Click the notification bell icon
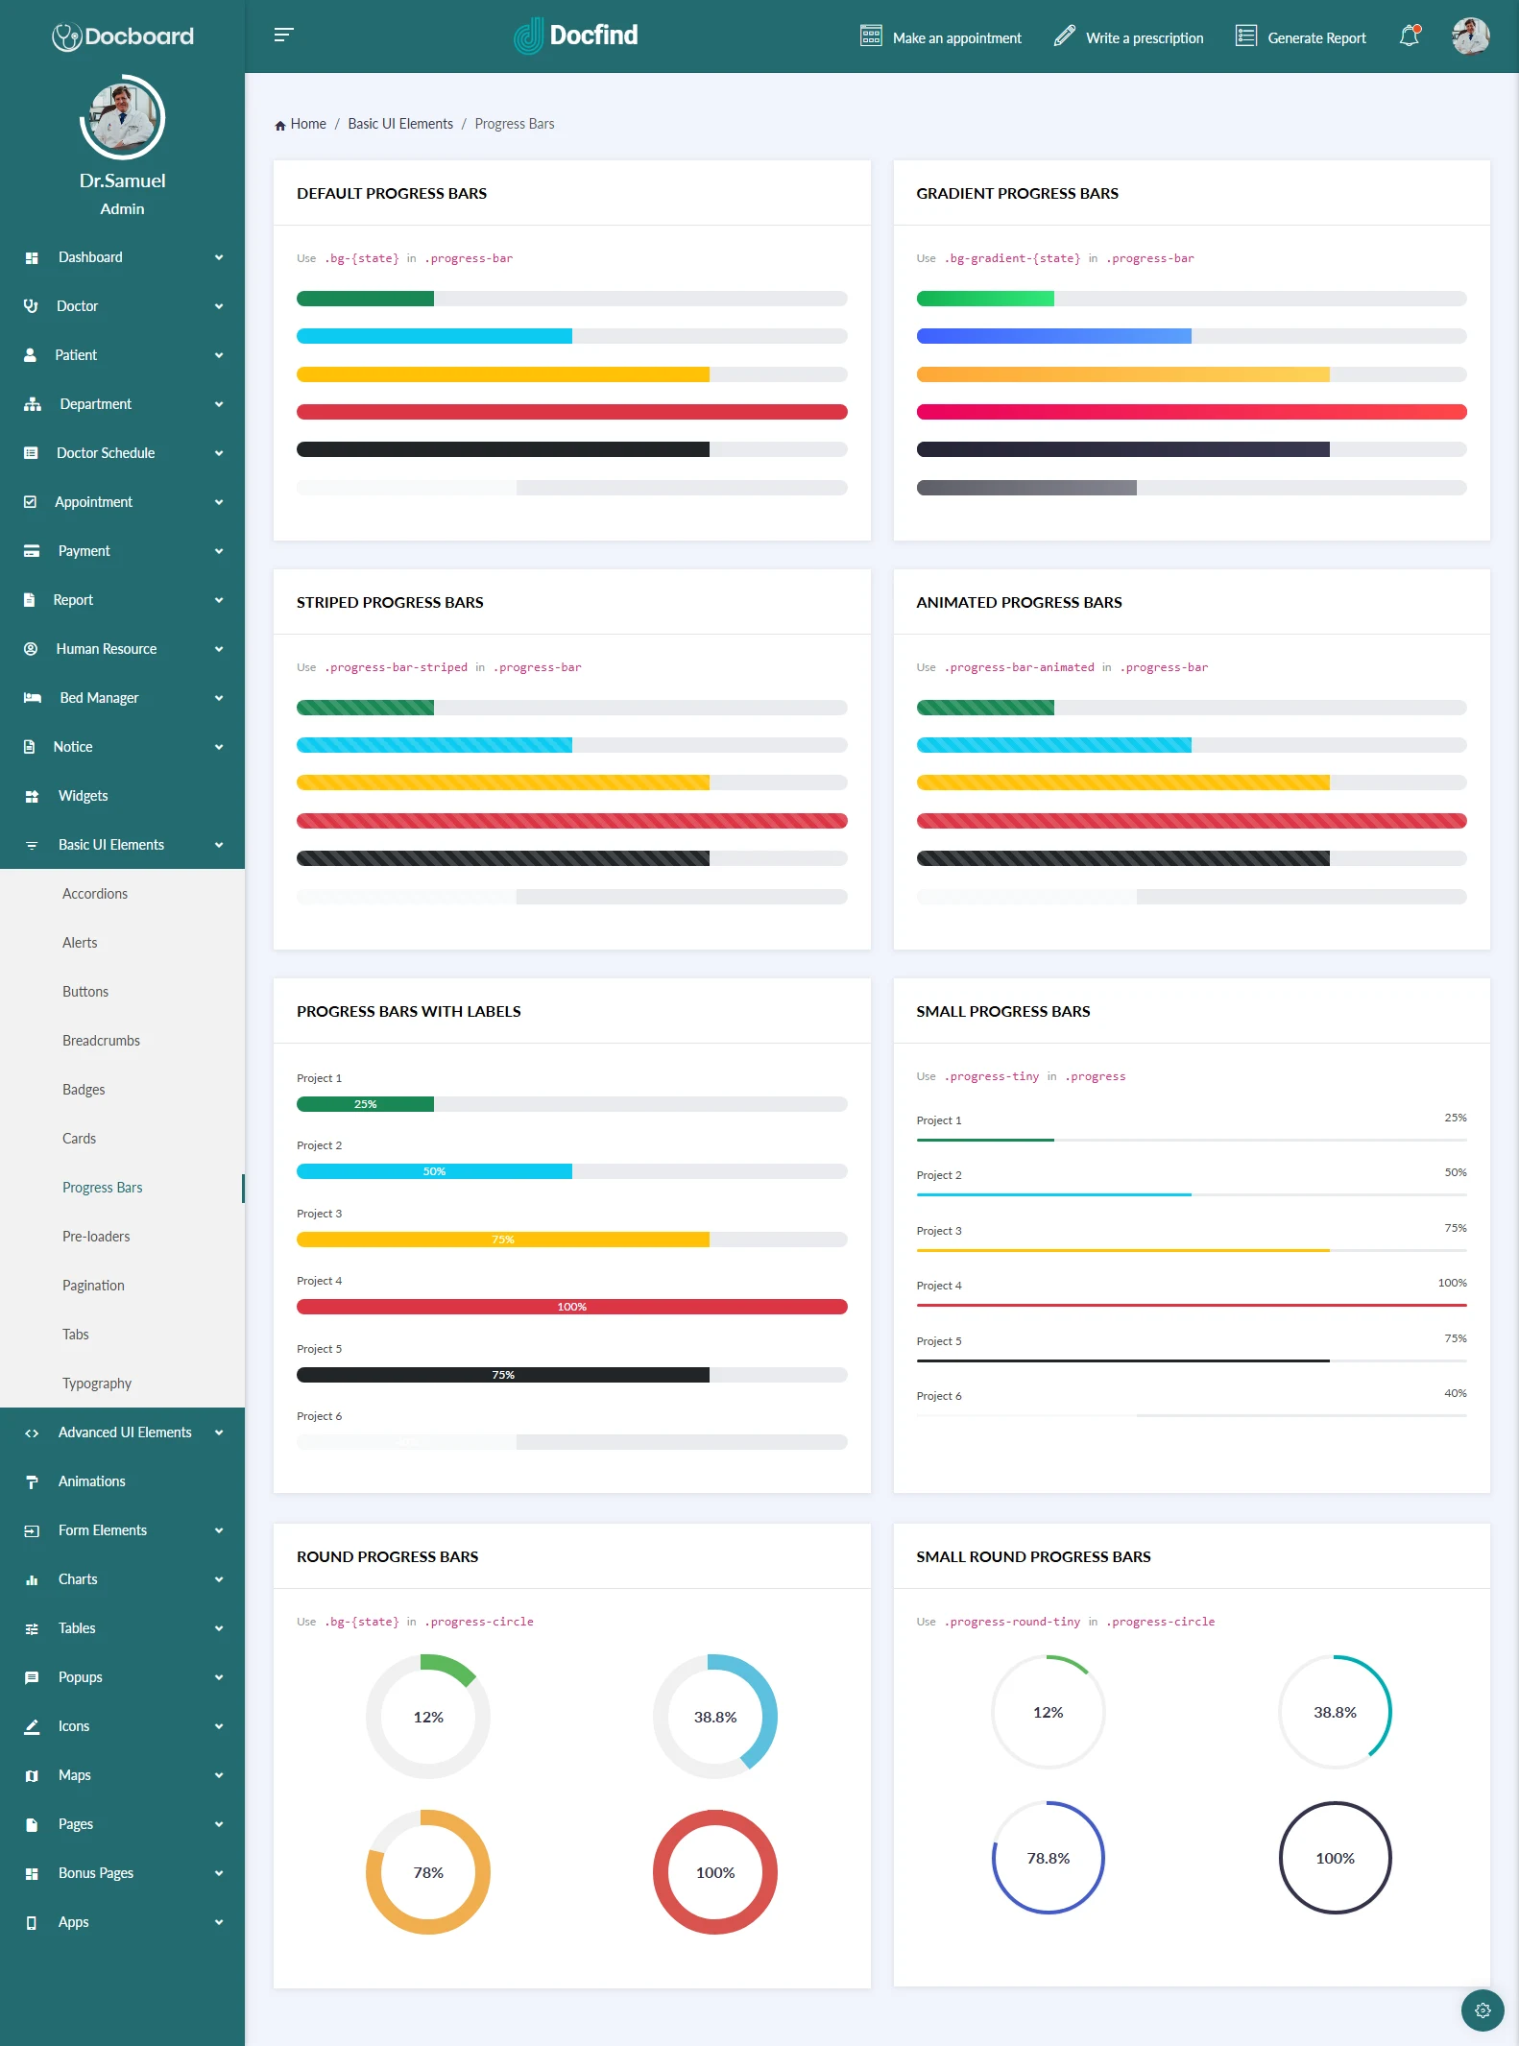The height and width of the screenshot is (2046, 1519). pos(1409,36)
